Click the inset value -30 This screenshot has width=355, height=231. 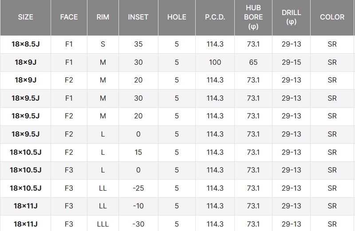138,224
